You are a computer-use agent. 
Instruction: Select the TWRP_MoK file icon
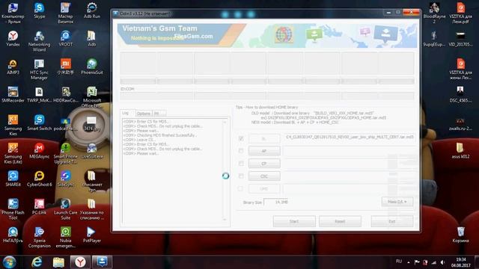point(39,95)
